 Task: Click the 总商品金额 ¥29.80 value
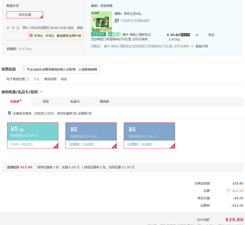238,183
